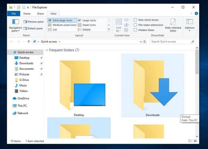Expand the address bar history dropdown
The width and height of the screenshot is (208, 149).
click(140, 42)
